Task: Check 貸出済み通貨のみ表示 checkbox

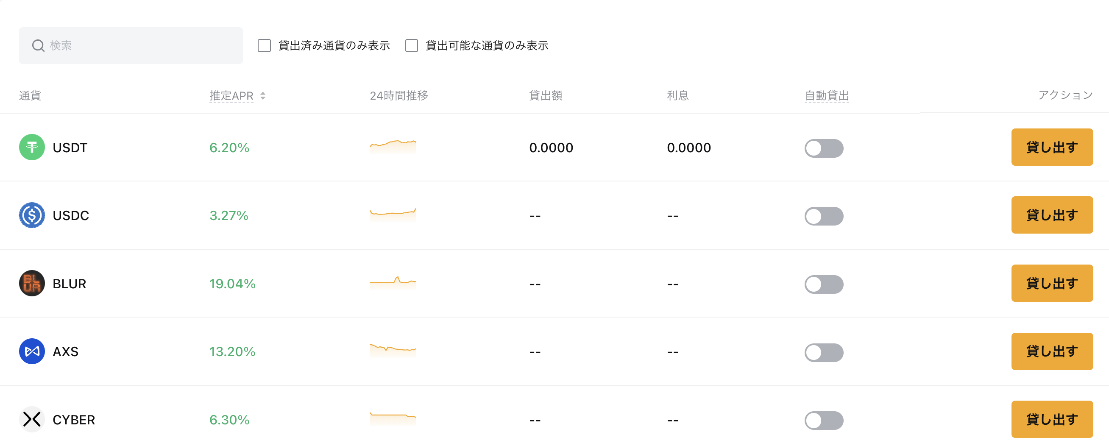Action: (x=265, y=46)
